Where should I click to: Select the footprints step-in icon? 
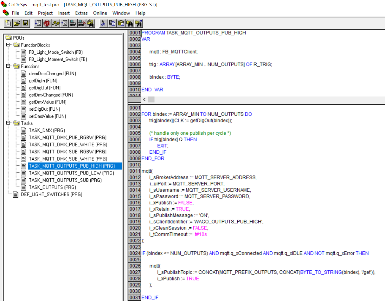click(x=55, y=23)
